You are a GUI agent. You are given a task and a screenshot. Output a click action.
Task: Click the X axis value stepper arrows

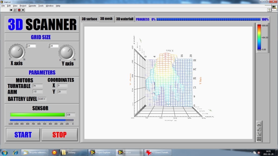pyautogui.click(x=26, y=46)
